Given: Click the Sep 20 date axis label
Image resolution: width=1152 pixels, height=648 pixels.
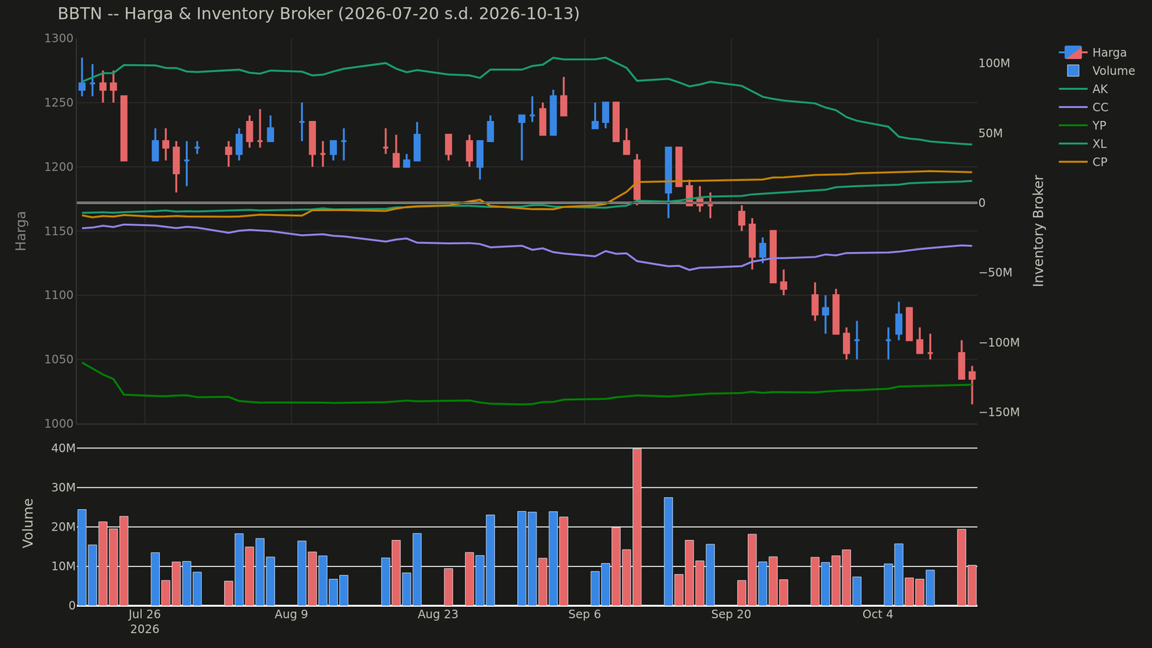Looking at the screenshot, I should (731, 614).
